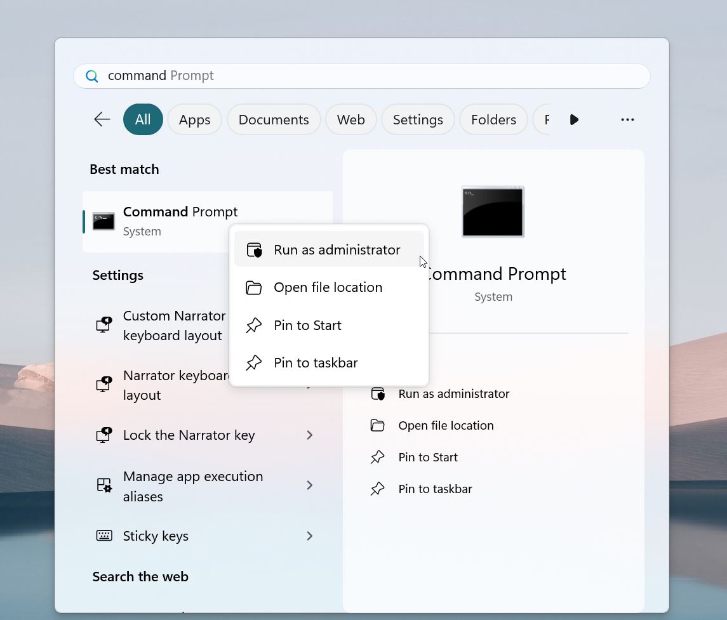Switch to the Settings filter tab
Image resolution: width=727 pixels, height=620 pixels.
tap(418, 119)
